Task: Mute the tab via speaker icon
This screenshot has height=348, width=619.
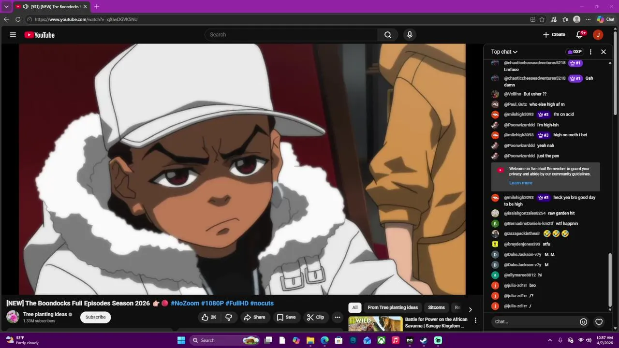Action: [26, 7]
